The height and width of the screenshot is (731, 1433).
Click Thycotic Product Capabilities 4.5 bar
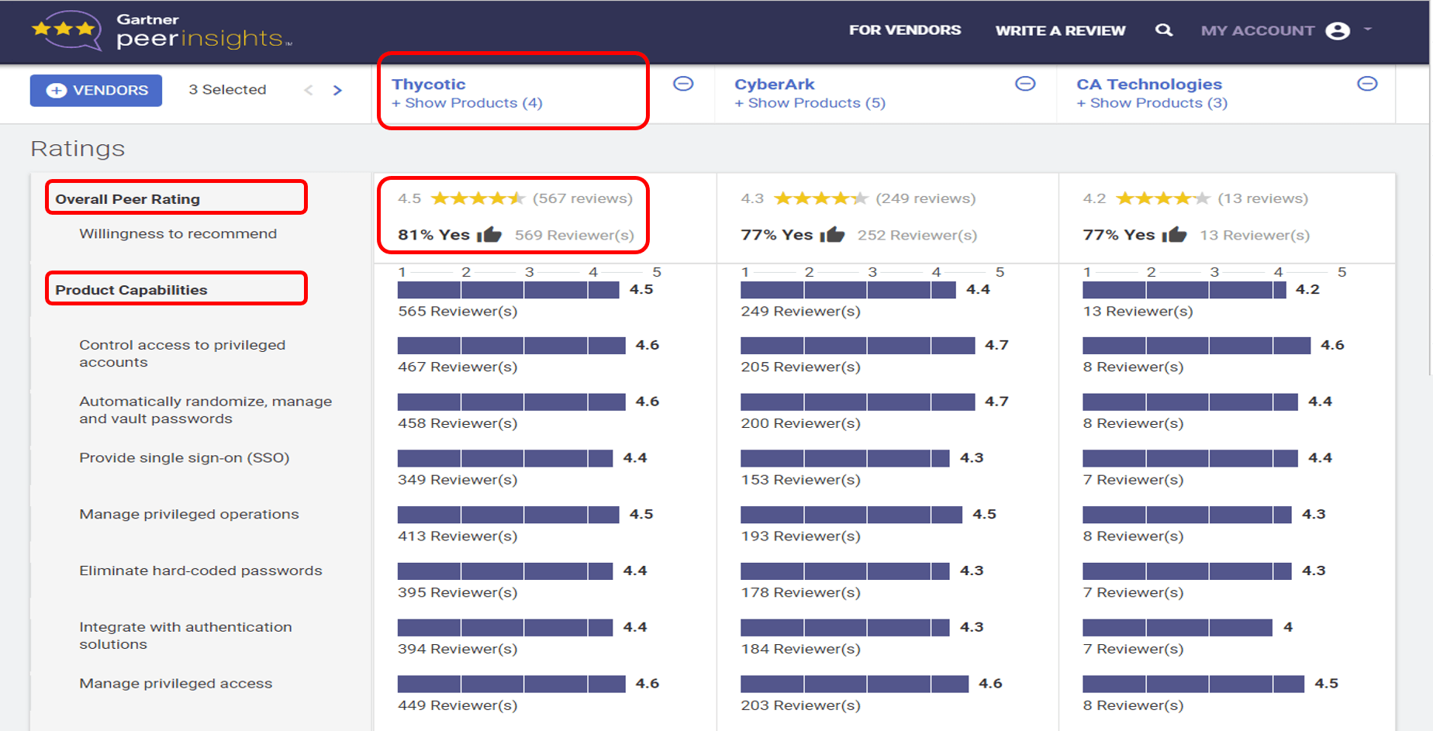point(508,290)
